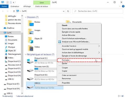
Task: Click the Disque local (C:) usage bar
Action: pyautogui.click(x=46, y=61)
